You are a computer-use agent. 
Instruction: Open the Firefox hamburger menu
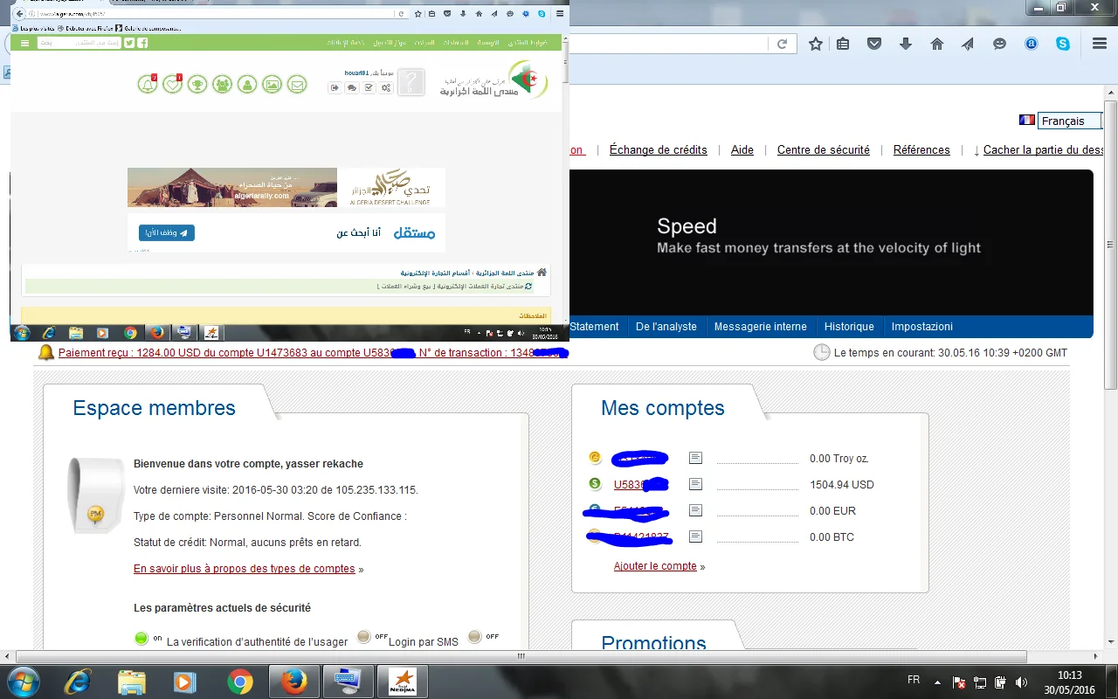(1099, 44)
